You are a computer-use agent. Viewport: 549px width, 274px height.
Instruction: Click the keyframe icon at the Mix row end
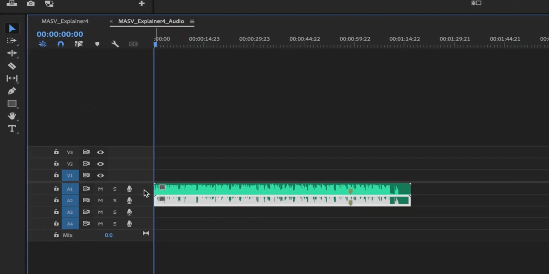click(146, 233)
